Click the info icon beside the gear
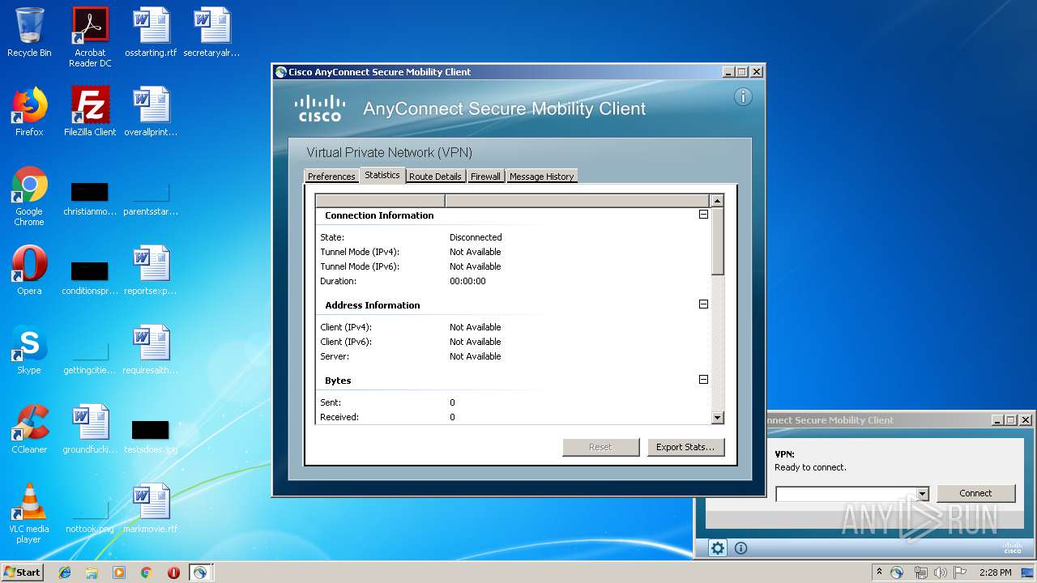 coord(740,548)
